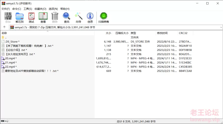
Task: Click icon of 最新地址及APP txt file
Action: point(3,71)
